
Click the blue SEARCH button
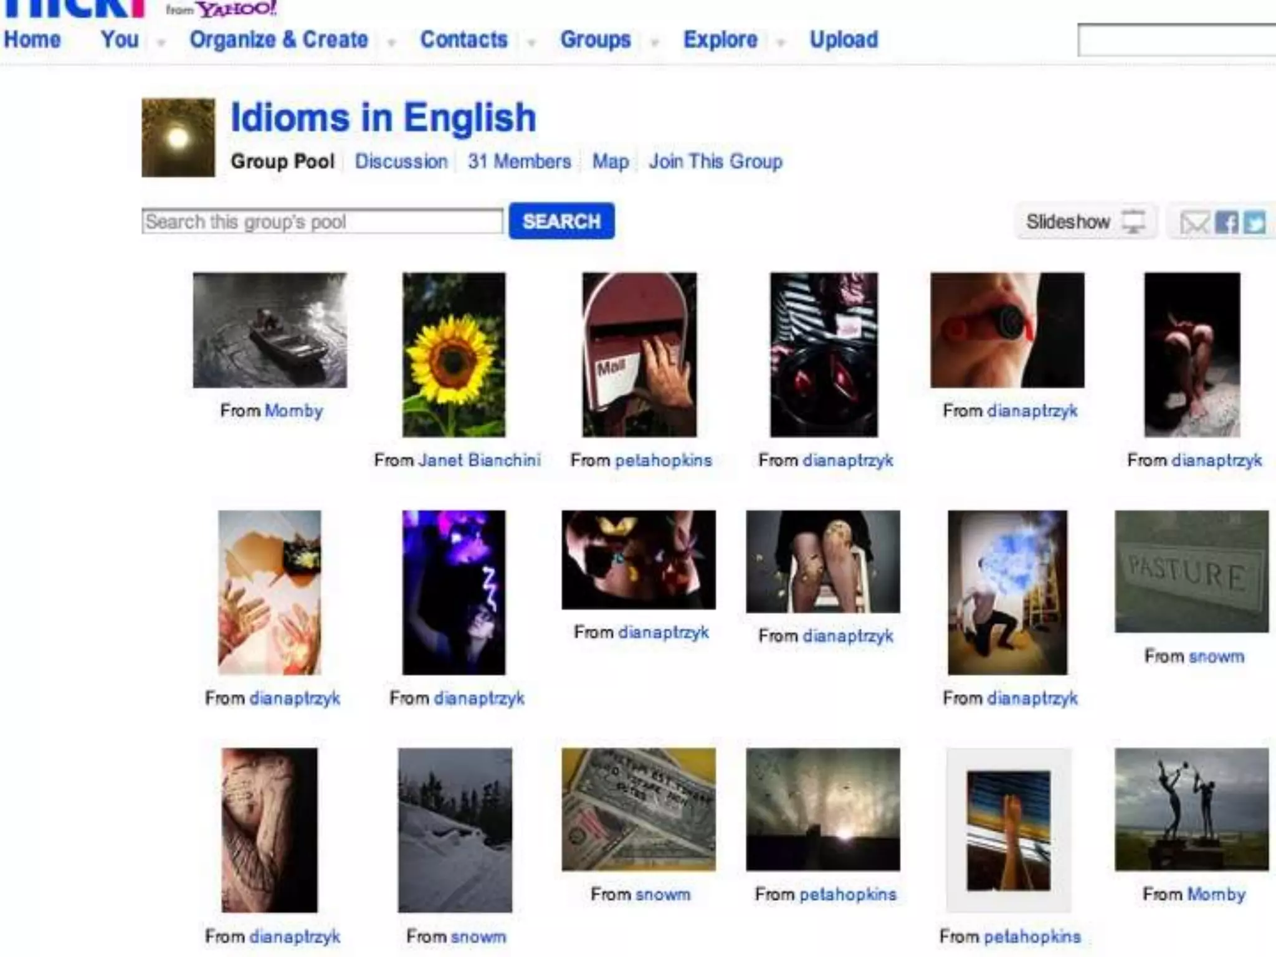(x=561, y=221)
